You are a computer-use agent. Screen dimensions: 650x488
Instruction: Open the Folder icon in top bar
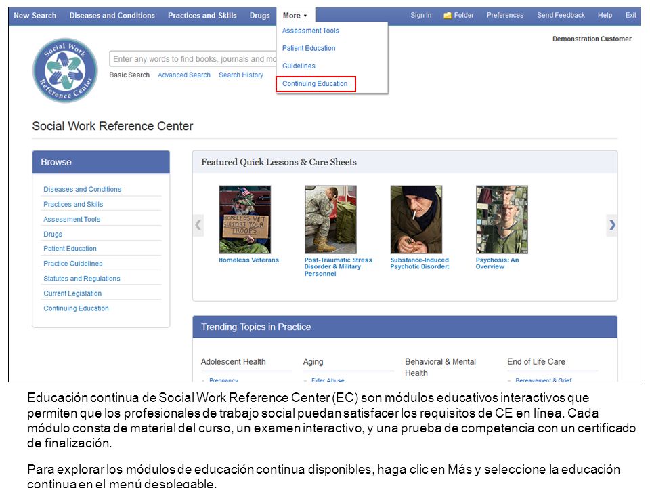pyautogui.click(x=448, y=16)
